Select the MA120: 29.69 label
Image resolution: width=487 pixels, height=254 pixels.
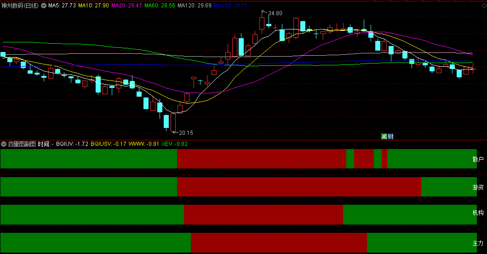pos(195,6)
